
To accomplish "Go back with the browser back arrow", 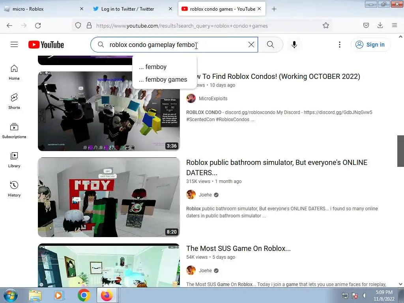I will tap(9, 26).
